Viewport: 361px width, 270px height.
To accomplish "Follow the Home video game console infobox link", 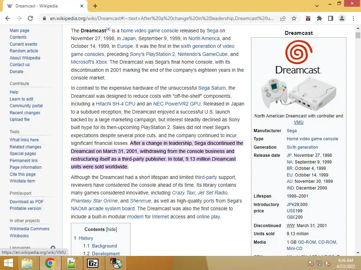I will pyautogui.click(x=312, y=139).
